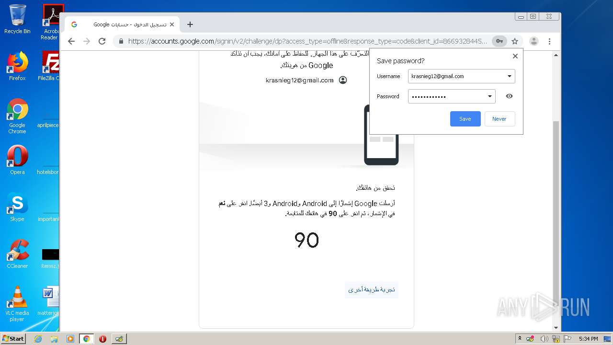Show password with the eye icon
613x345 pixels.
tap(509, 96)
